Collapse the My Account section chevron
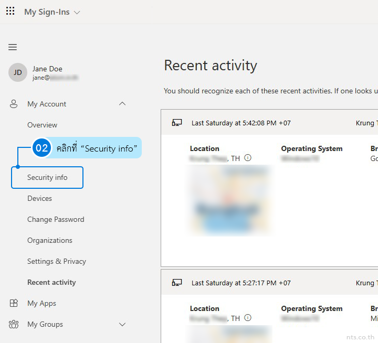The width and height of the screenshot is (378, 343). pyautogui.click(x=122, y=104)
